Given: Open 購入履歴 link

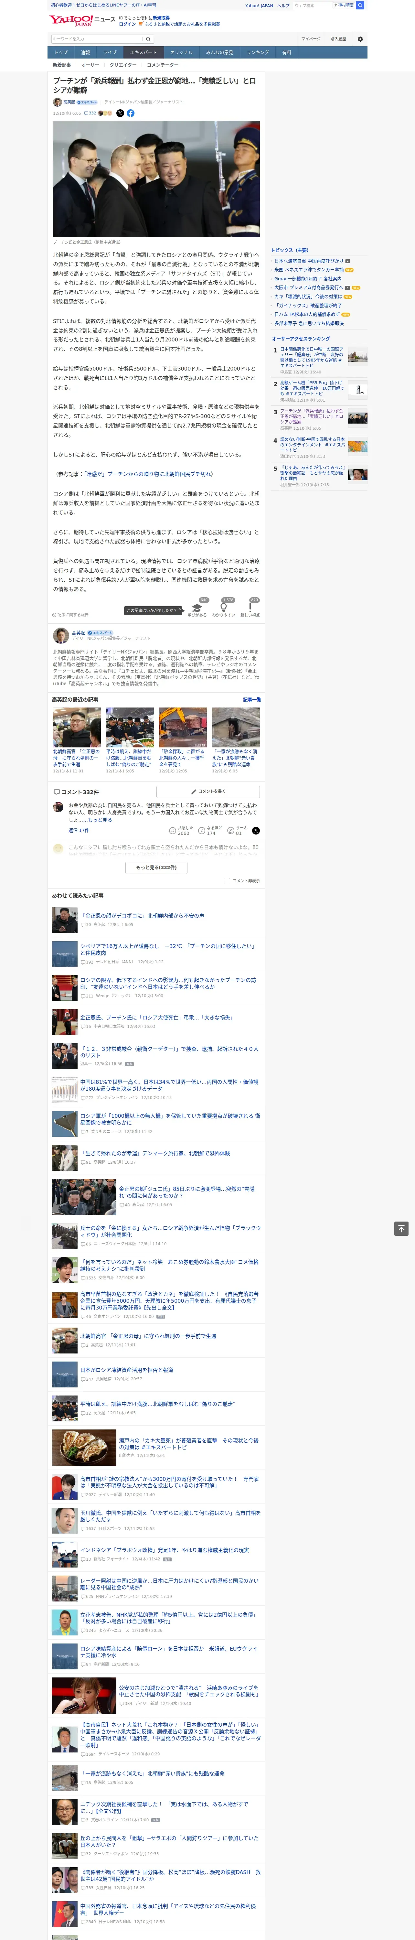Looking at the screenshot, I should pyautogui.click(x=338, y=39).
